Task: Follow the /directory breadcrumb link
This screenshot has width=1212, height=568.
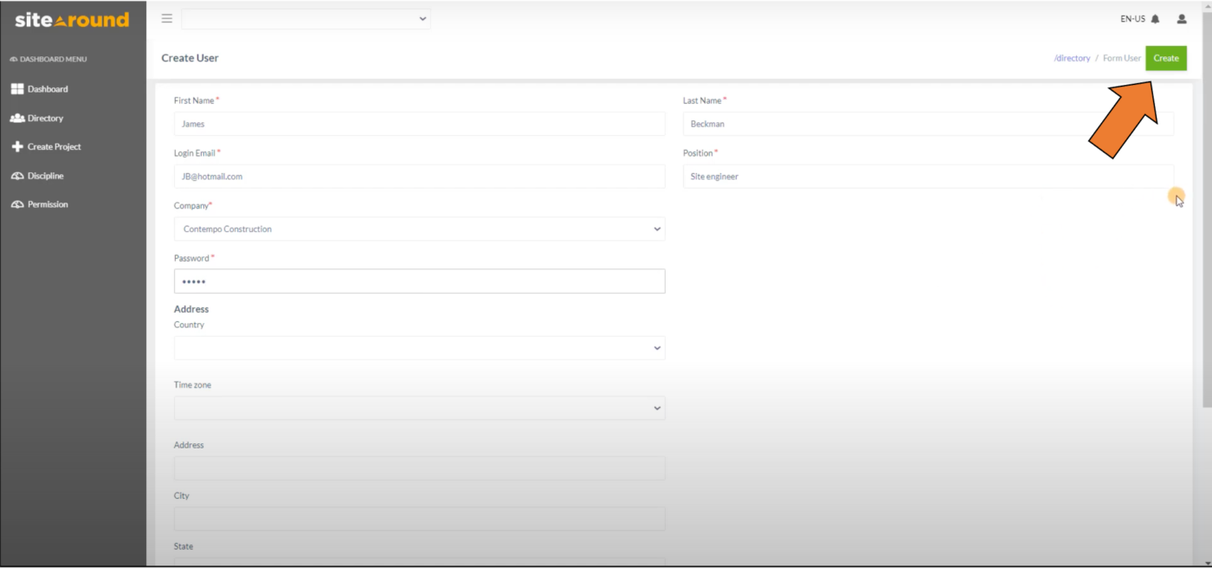Action: (x=1072, y=58)
